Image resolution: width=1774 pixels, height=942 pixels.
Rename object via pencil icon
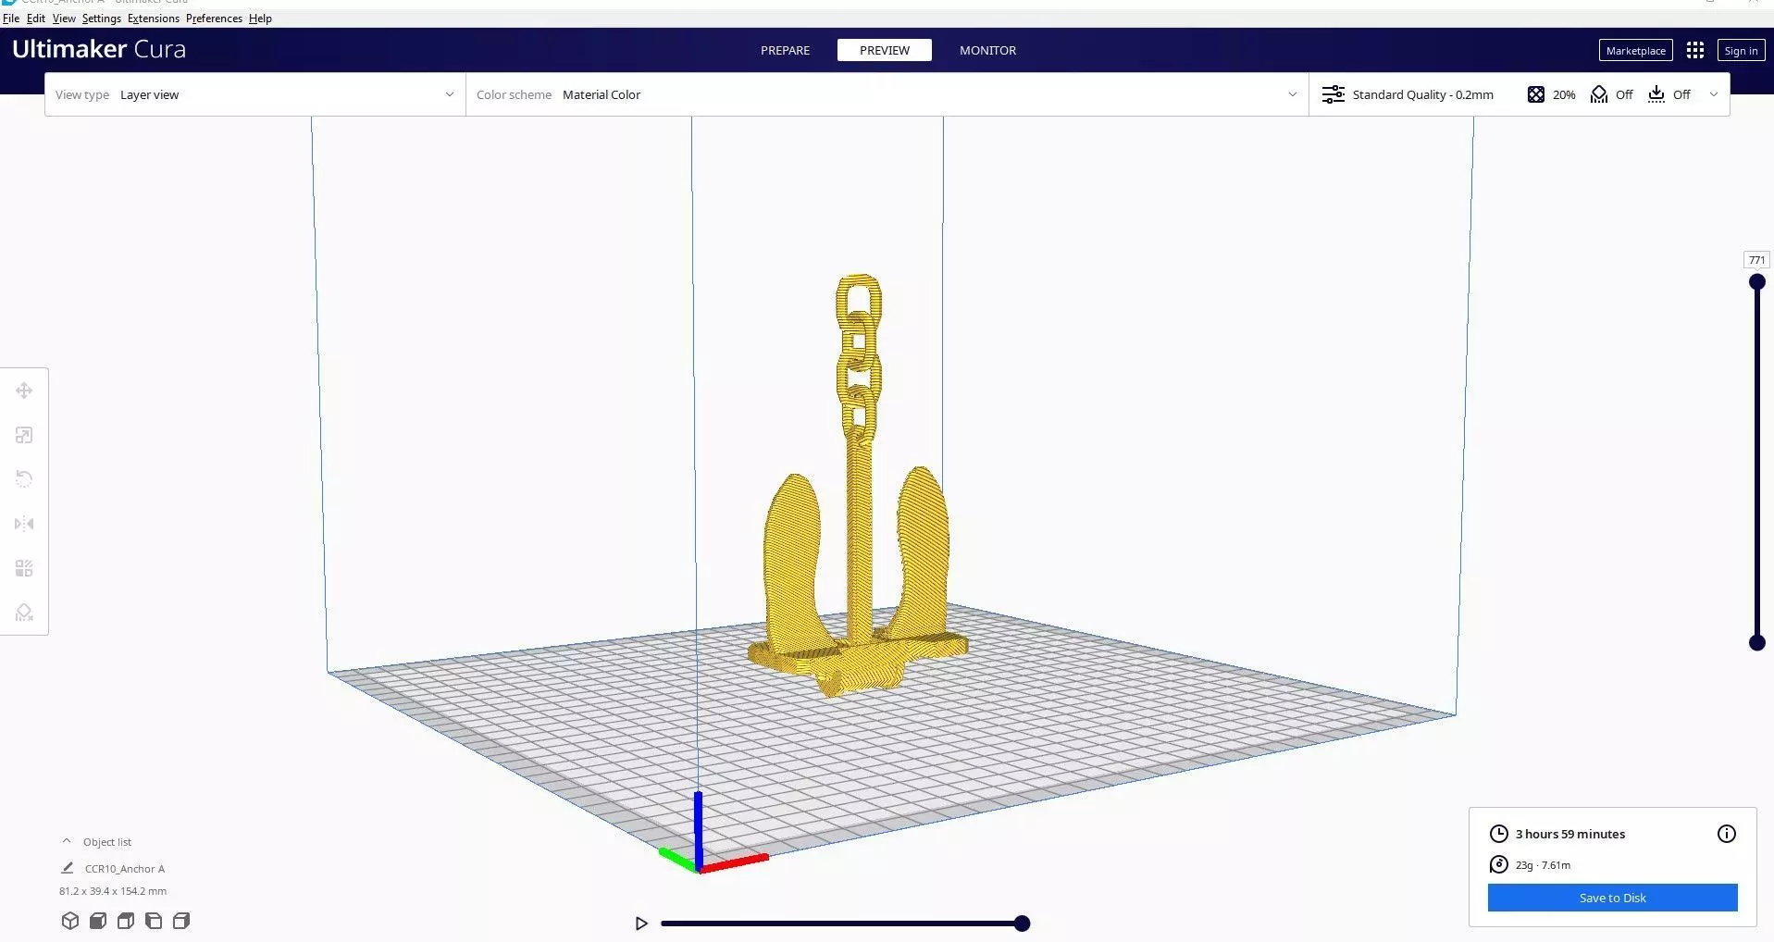67,868
